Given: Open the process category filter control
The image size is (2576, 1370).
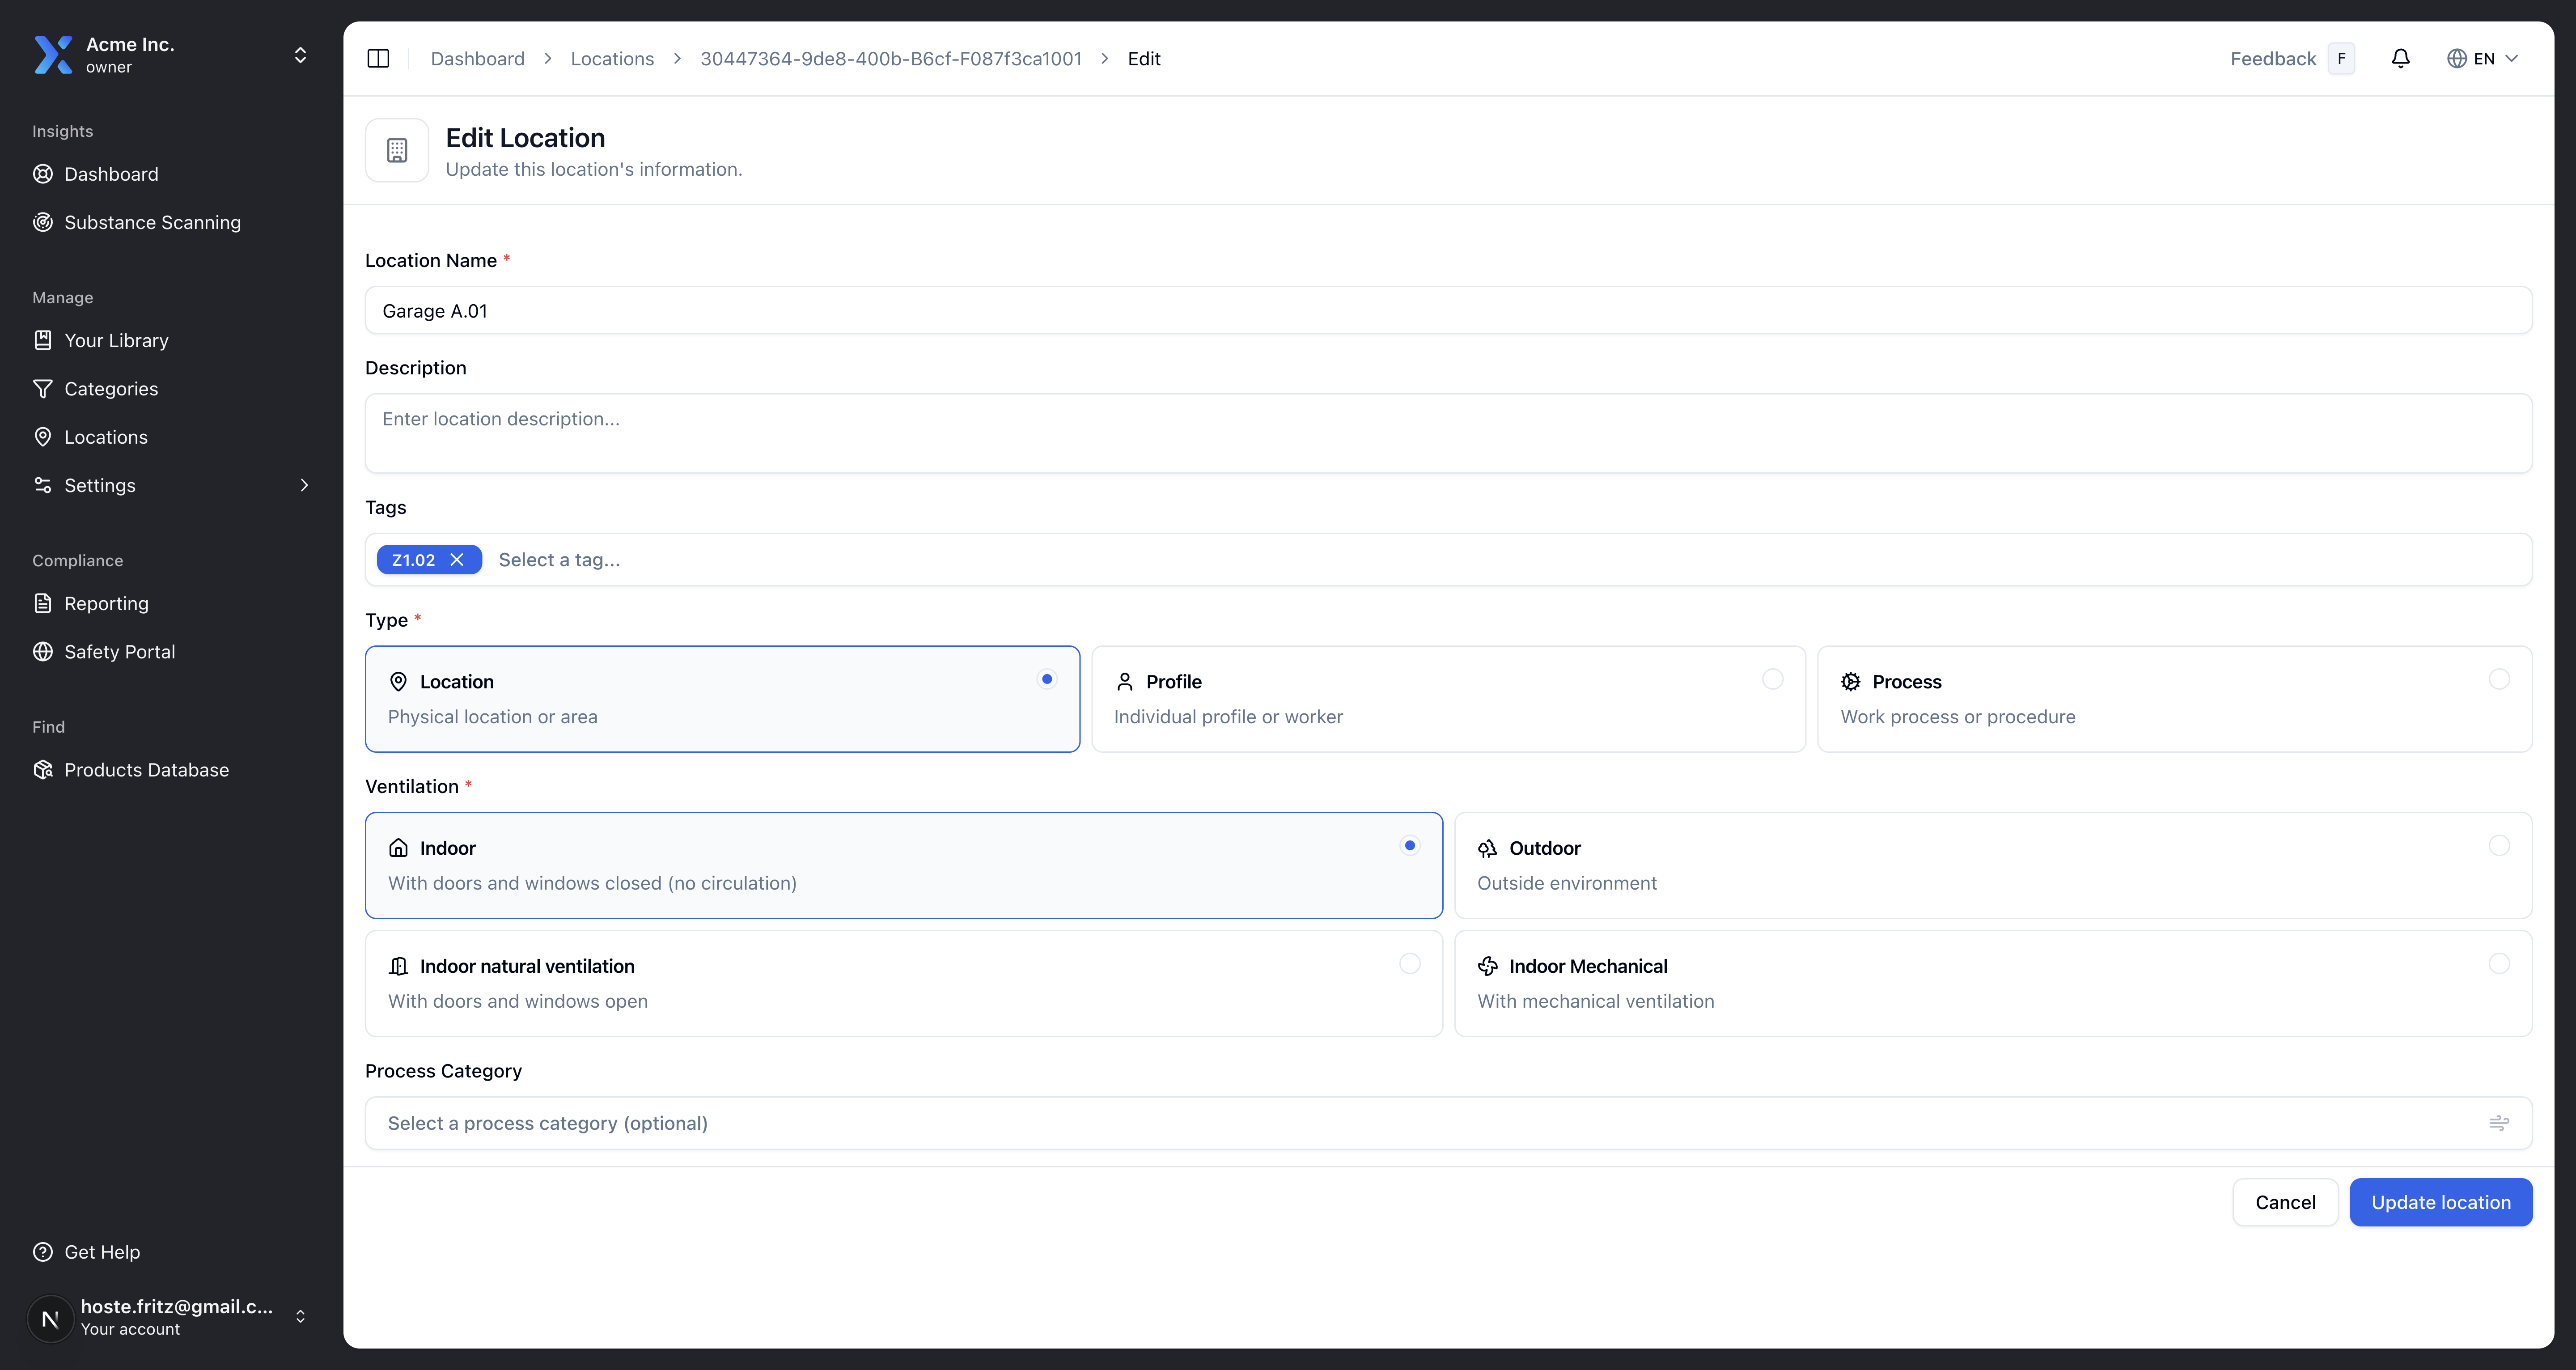Looking at the screenshot, I should point(2500,1123).
